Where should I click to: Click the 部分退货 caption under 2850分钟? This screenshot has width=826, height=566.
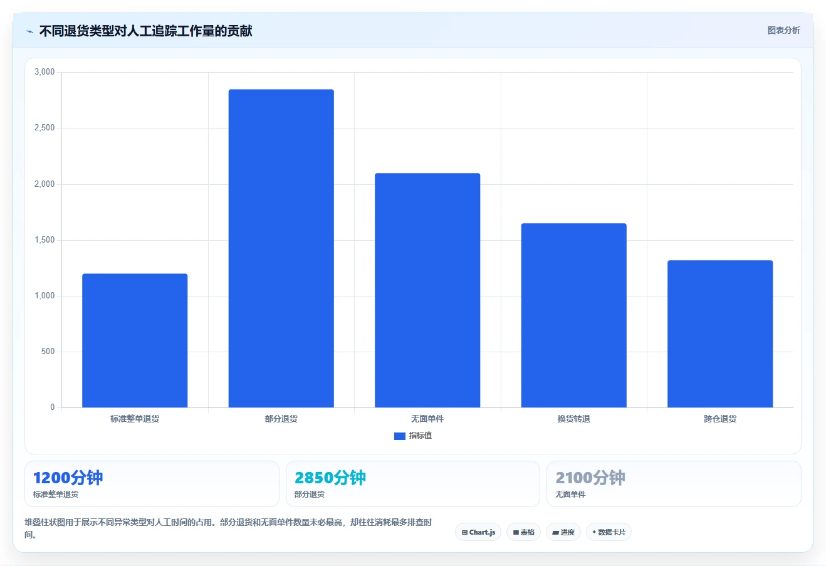click(310, 495)
